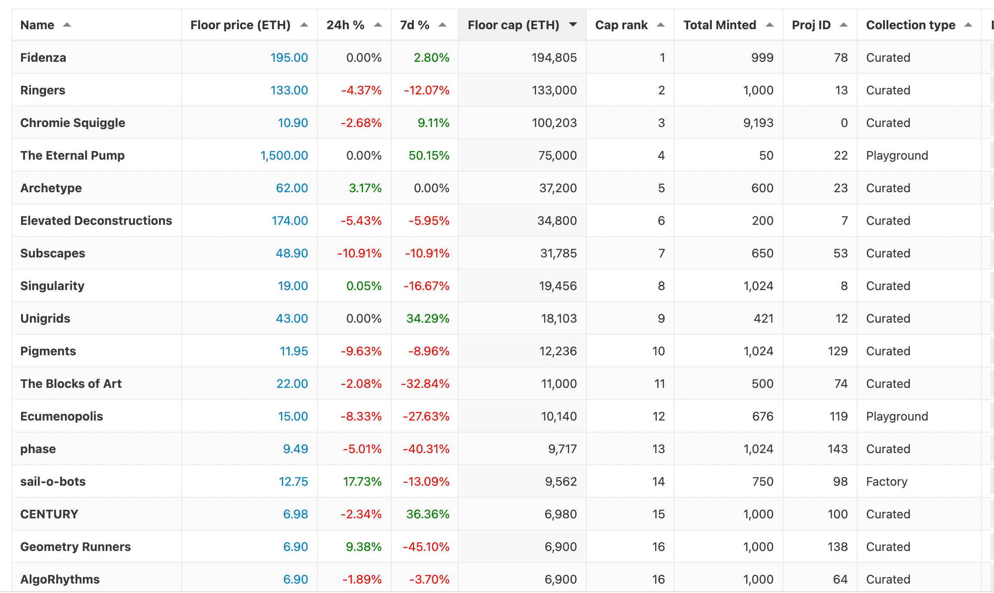The height and width of the screenshot is (593, 994).
Task: Click the Name column header text
Action: tap(37, 25)
